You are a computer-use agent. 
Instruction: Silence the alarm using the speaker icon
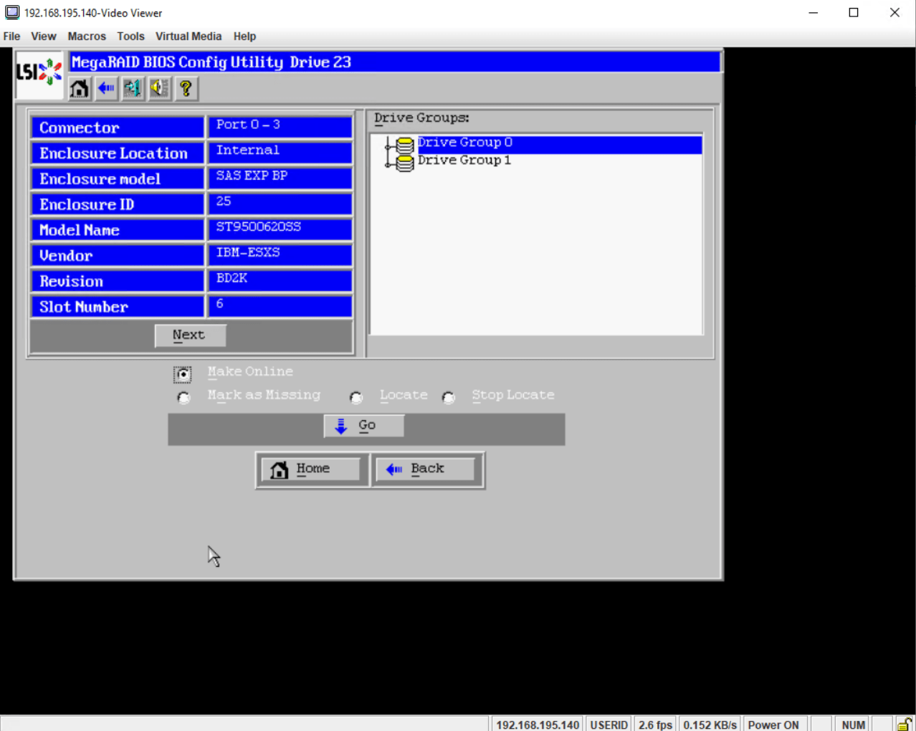pyautogui.click(x=158, y=88)
